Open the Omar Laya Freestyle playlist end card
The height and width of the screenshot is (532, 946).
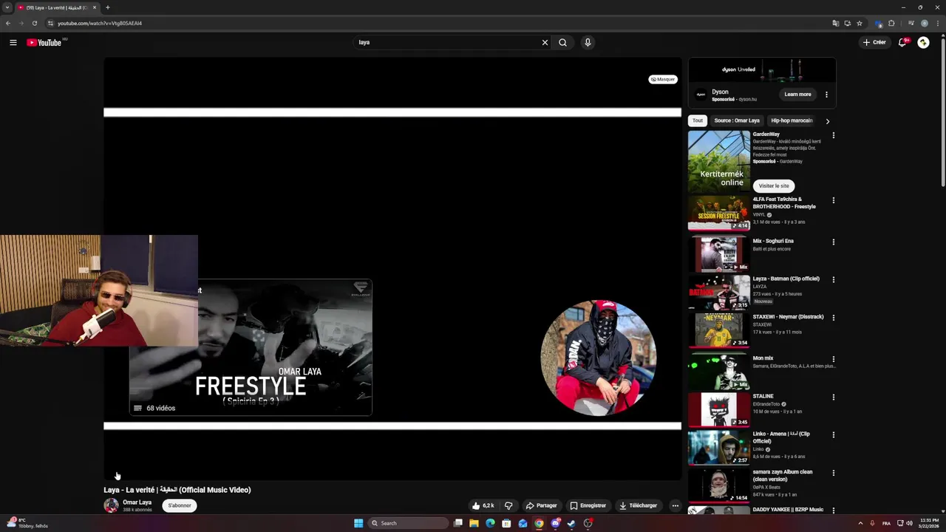click(251, 347)
